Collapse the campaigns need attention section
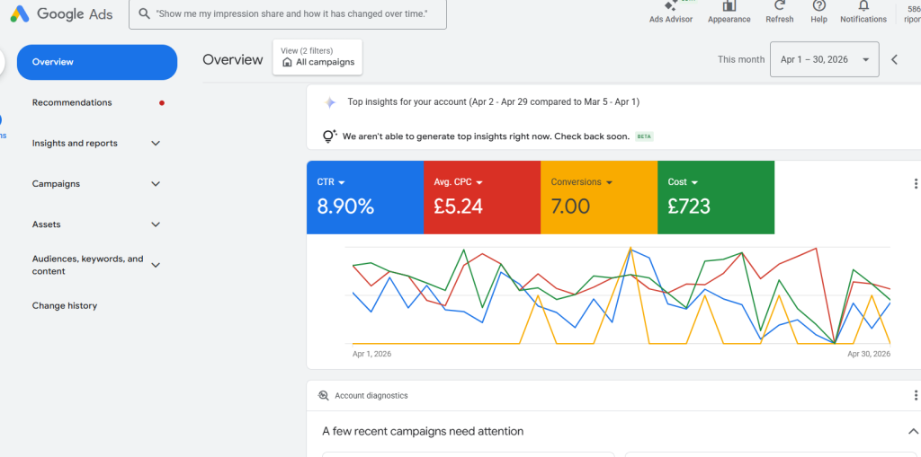Image resolution: width=921 pixels, height=457 pixels. [x=913, y=432]
